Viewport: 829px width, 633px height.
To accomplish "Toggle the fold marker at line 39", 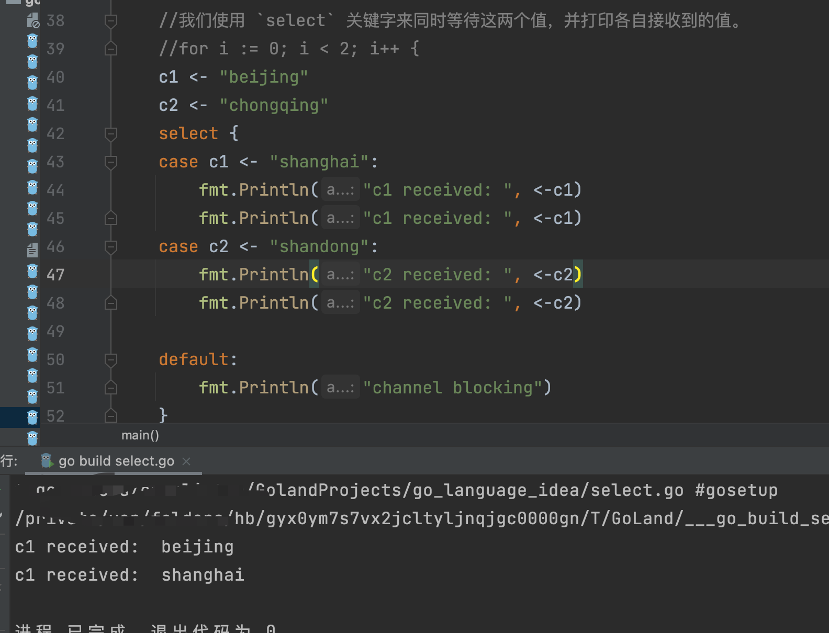I will (110, 49).
